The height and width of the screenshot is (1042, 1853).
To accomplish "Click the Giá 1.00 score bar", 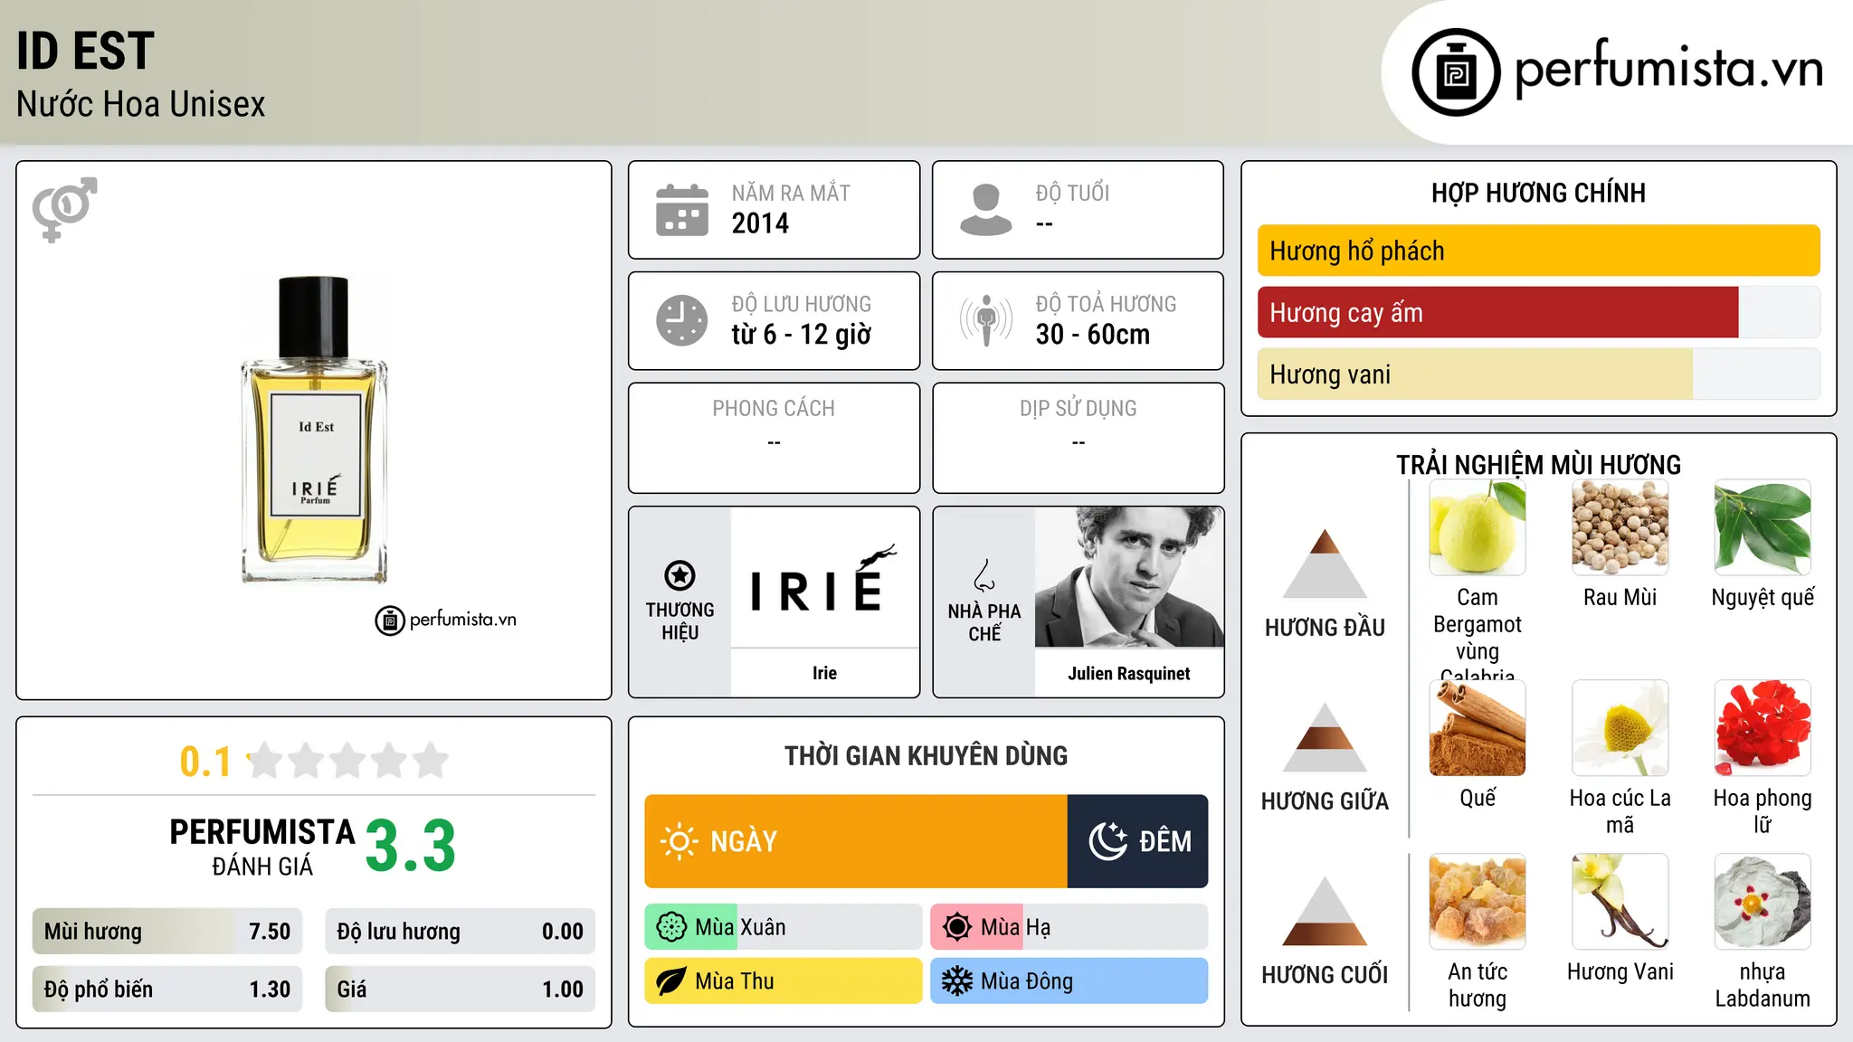I will click(x=460, y=990).
